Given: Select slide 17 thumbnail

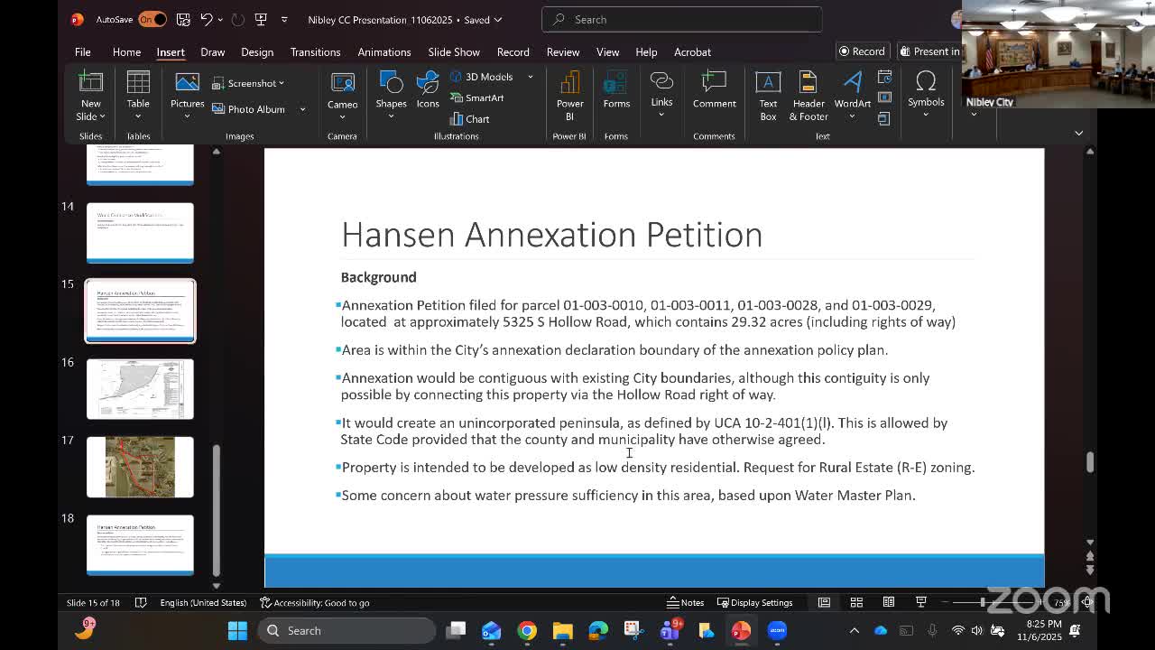Looking at the screenshot, I should click(x=140, y=467).
